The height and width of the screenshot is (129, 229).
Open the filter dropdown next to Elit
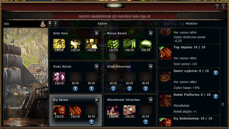click(50, 24)
